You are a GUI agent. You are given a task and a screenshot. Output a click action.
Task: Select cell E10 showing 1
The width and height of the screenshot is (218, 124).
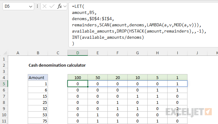coord(97,115)
